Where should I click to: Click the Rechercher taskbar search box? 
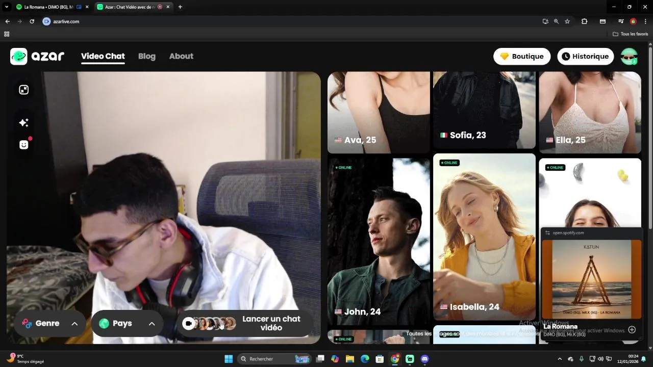pyautogui.click(x=274, y=359)
